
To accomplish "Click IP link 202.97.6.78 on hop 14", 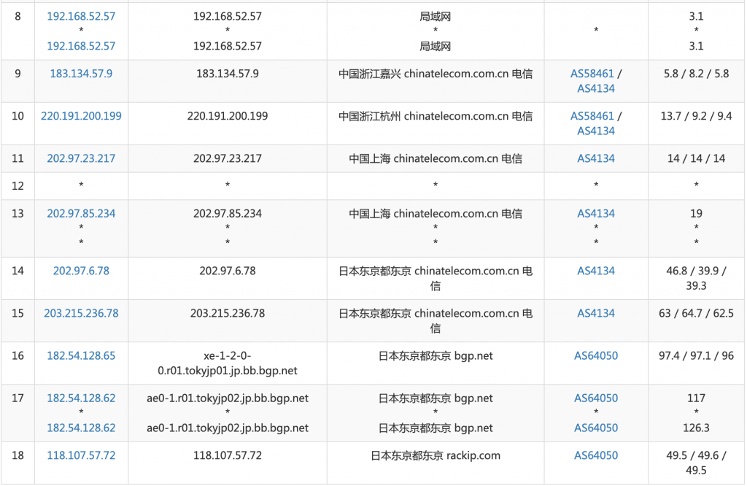I will click(x=81, y=271).
